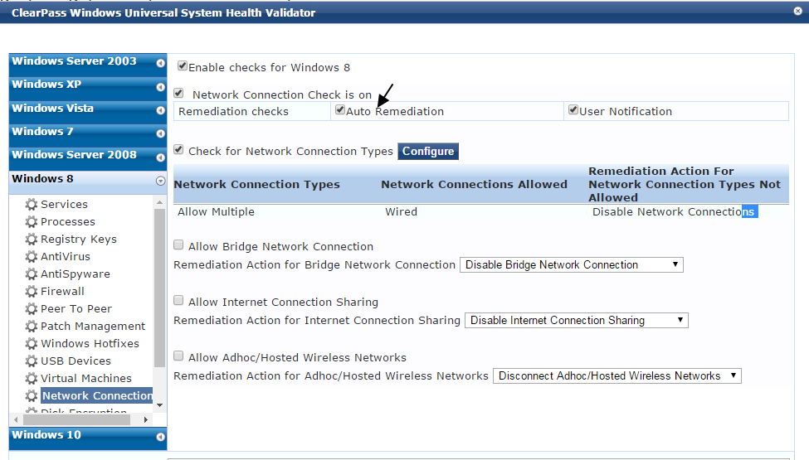Enable Allow Bridge Network Connection

click(x=178, y=245)
